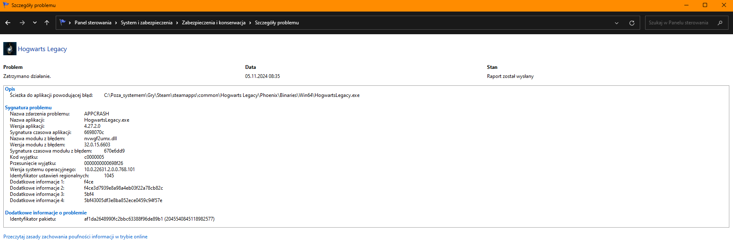
Task: Expand chevron after Zabezpieczenia i konserwacja
Action: click(x=250, y=23)
